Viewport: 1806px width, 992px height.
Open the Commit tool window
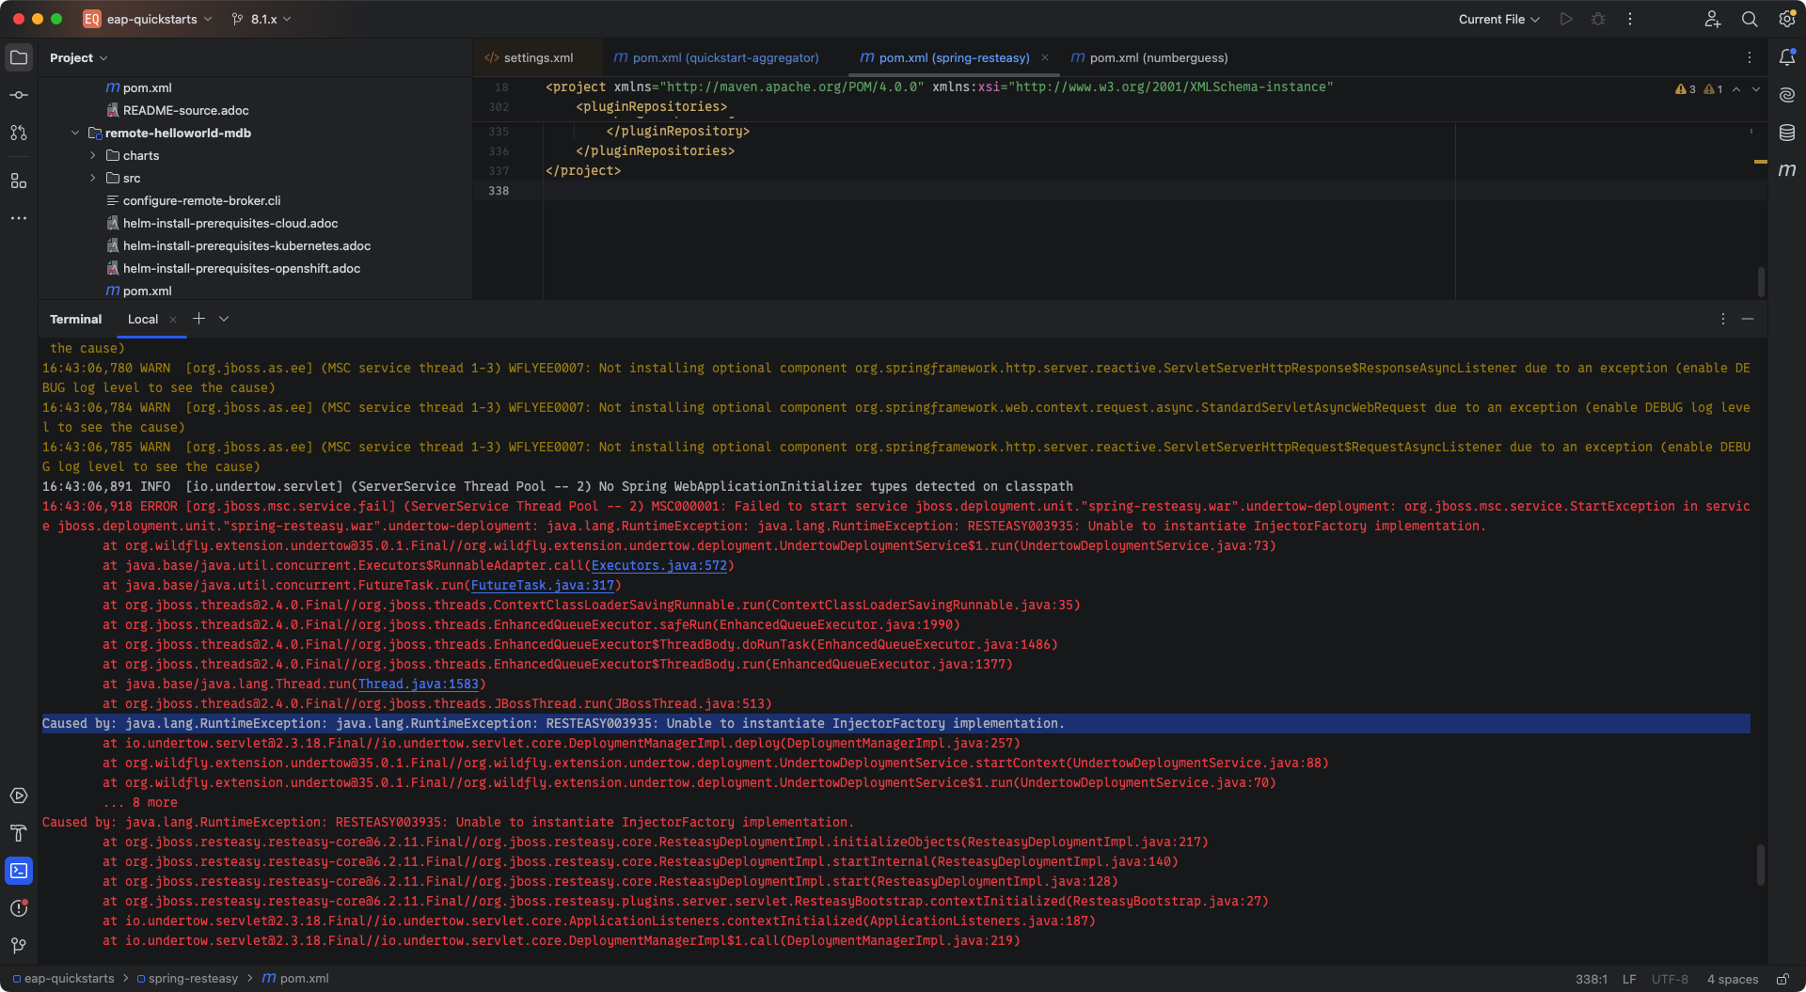click(19, 95)
